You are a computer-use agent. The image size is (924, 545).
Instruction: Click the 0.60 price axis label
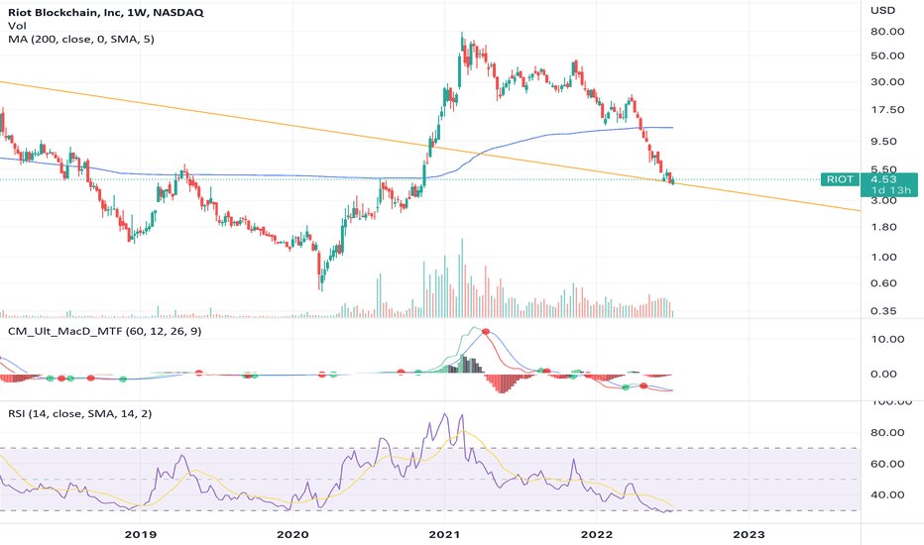[x=884, y=283]
